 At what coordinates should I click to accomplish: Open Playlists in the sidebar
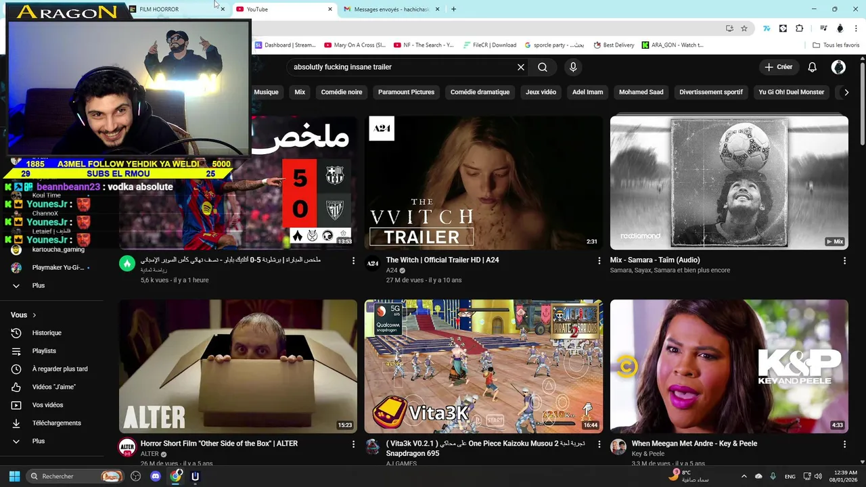tap(44, 351)
